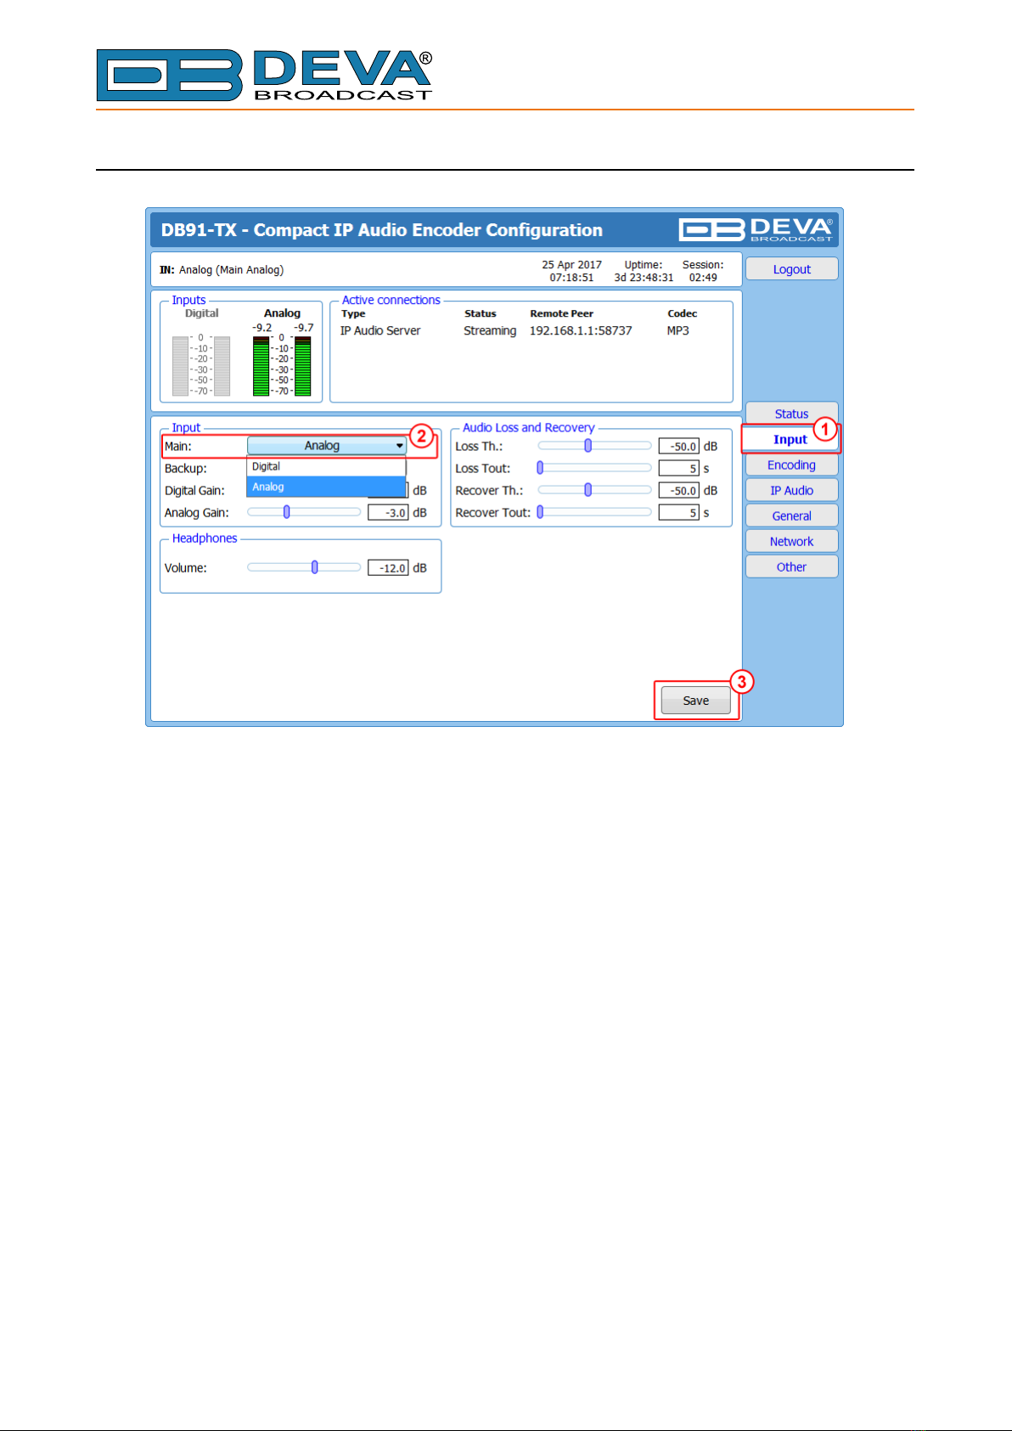Log out using the Logout button
This screenshot has width=1012, height=1431.
click(x=791, y=269)
